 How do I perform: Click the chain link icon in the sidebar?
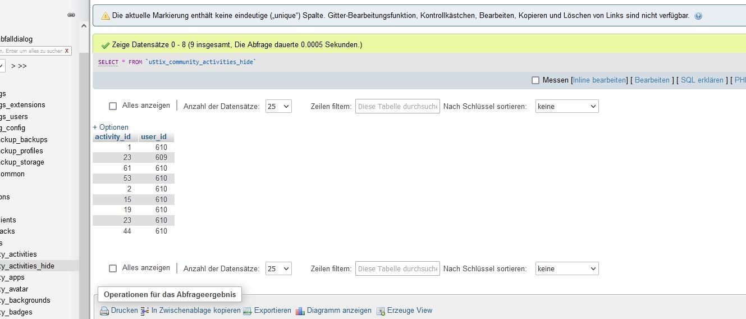pyautogui.click(x=71, y=15)
